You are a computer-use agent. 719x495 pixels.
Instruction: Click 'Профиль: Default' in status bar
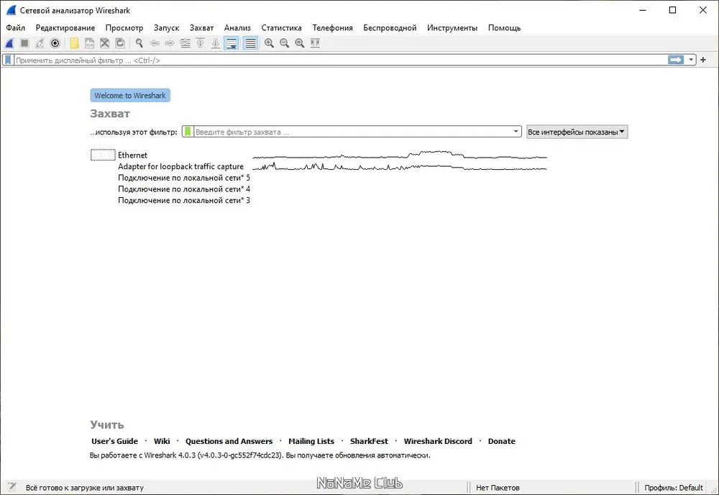(x=674, y=488)
